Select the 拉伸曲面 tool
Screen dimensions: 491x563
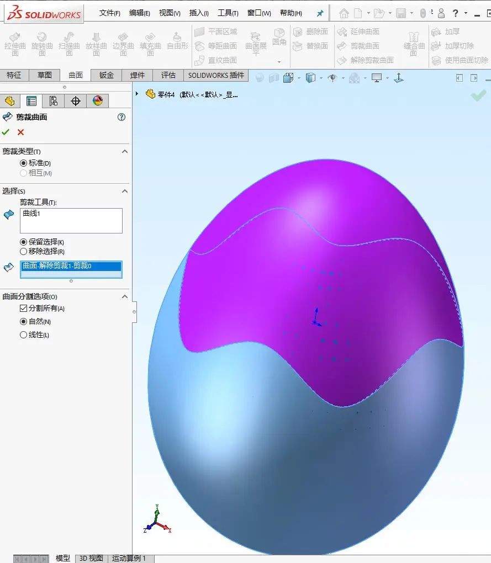(15, 44)
